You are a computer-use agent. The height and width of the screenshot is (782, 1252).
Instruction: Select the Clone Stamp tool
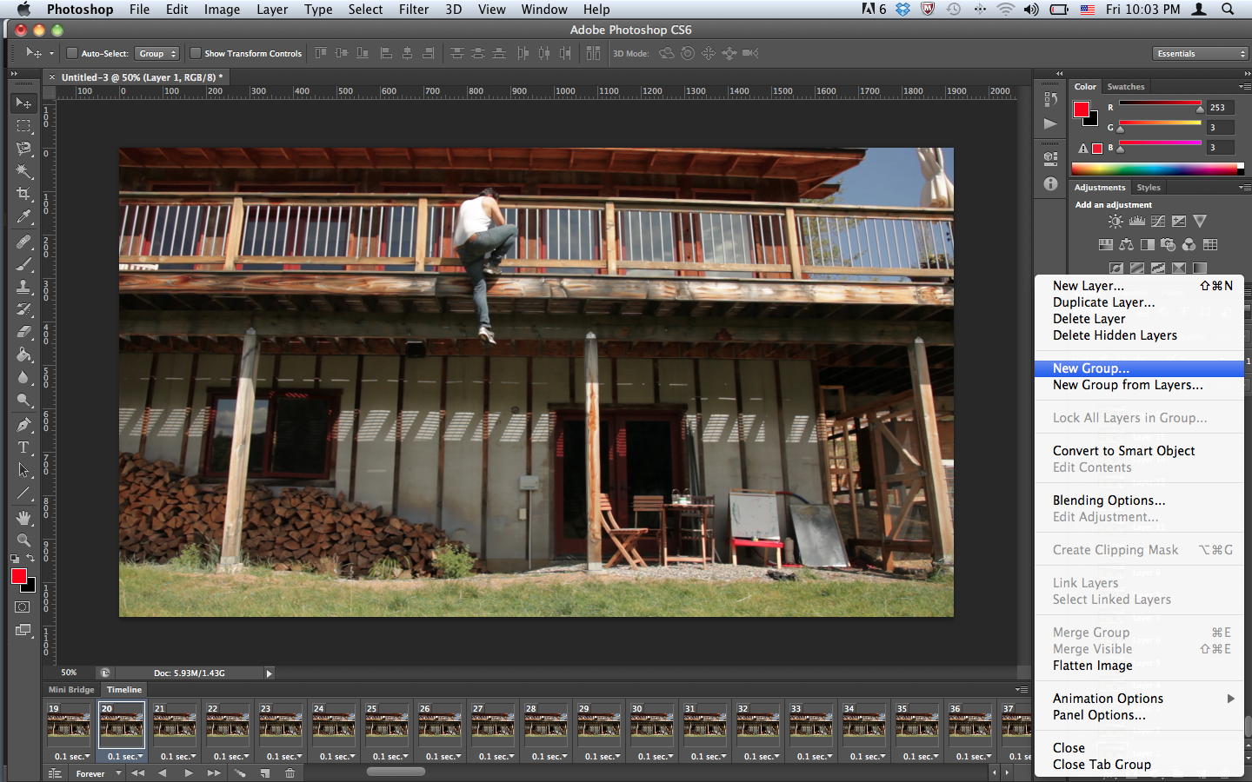[x=23, y=287]
